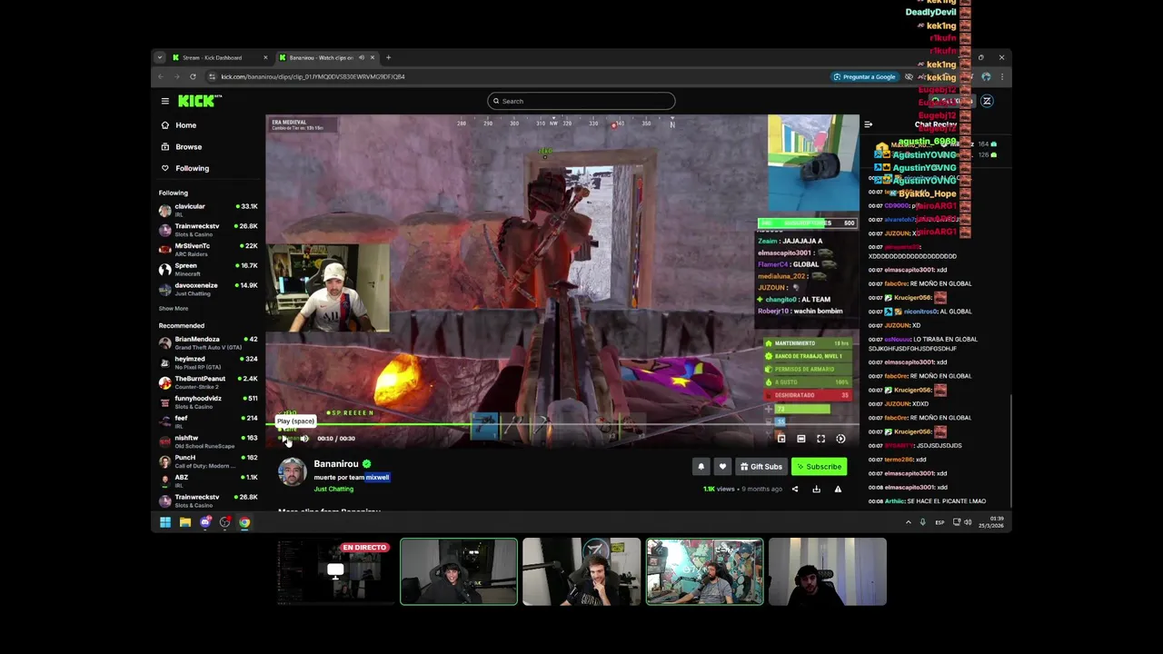Open davooxeneize channel in Following list
Image resolution: width=1163 pixels, height=654 pixels.
coord(208,289)
